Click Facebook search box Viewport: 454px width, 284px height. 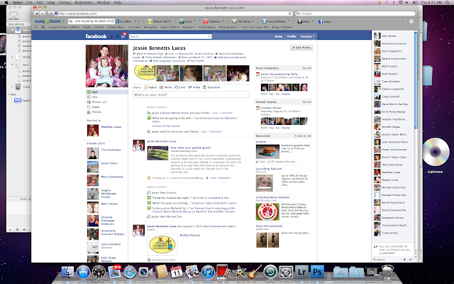point(170,36)
